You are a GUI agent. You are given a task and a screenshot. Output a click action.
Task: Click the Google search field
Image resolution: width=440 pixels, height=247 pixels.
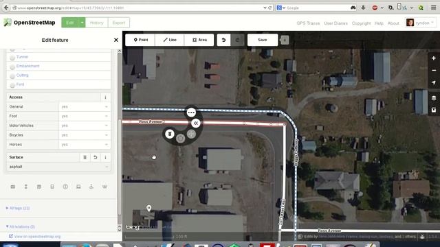click(x=316, y=8)
